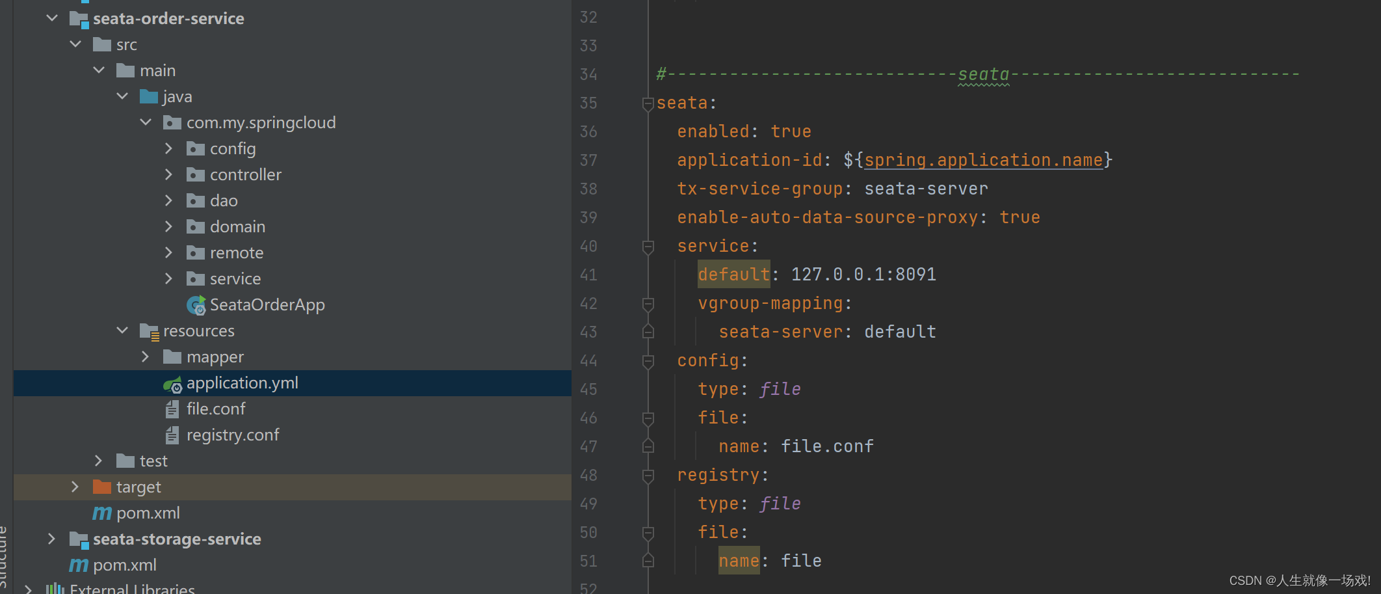Click com.my.springcloud package icon

click(x=172, y=122)
